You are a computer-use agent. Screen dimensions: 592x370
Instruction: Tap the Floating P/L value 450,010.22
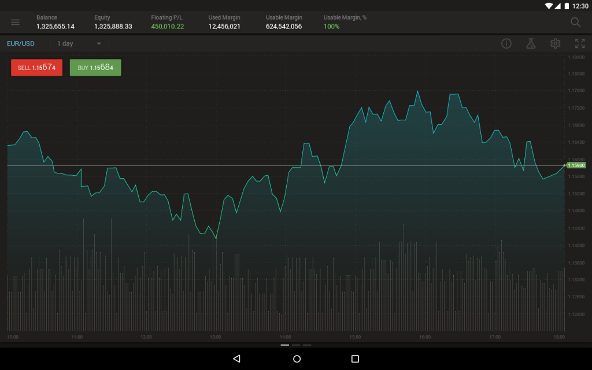tap(167, 26)
